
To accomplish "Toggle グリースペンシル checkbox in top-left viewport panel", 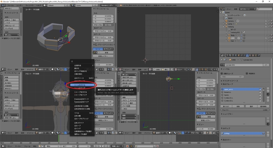I will (96, 45).
